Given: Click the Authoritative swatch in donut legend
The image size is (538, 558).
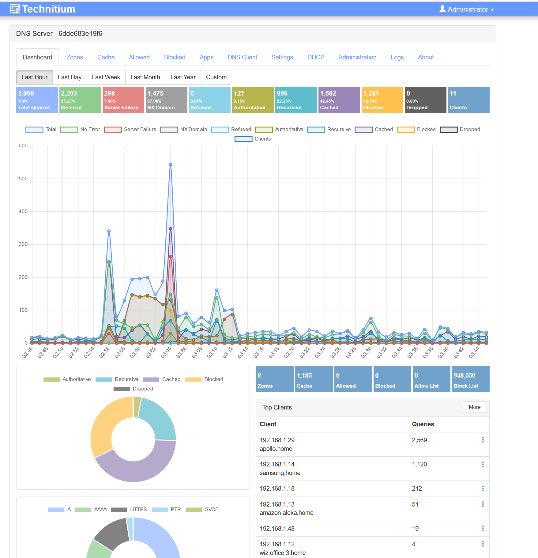Looking at the screenshot, I should 51,379.
